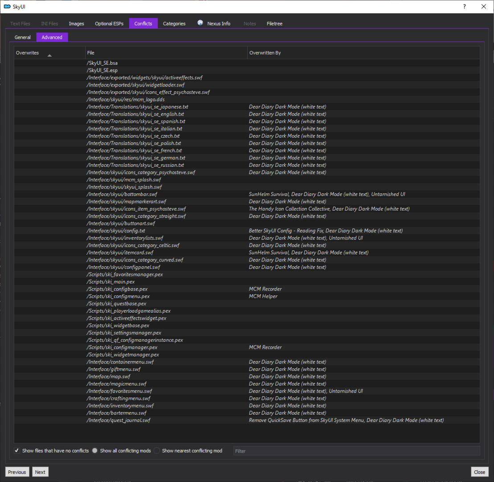Switch to the Images tab
The width and height of the screenshot is (494, 482).
76,24
